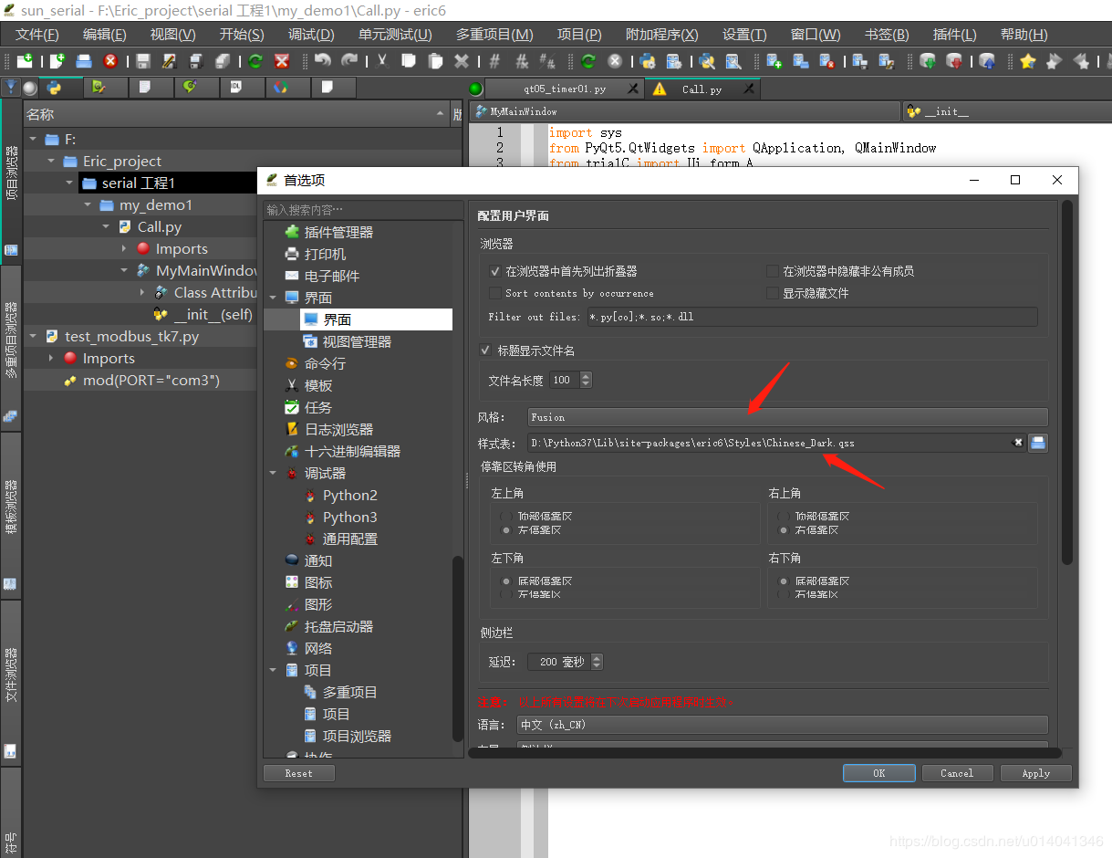Open the 调试(D) menu
Screen dimensions: 1112x858
click(x=311, y=35)
